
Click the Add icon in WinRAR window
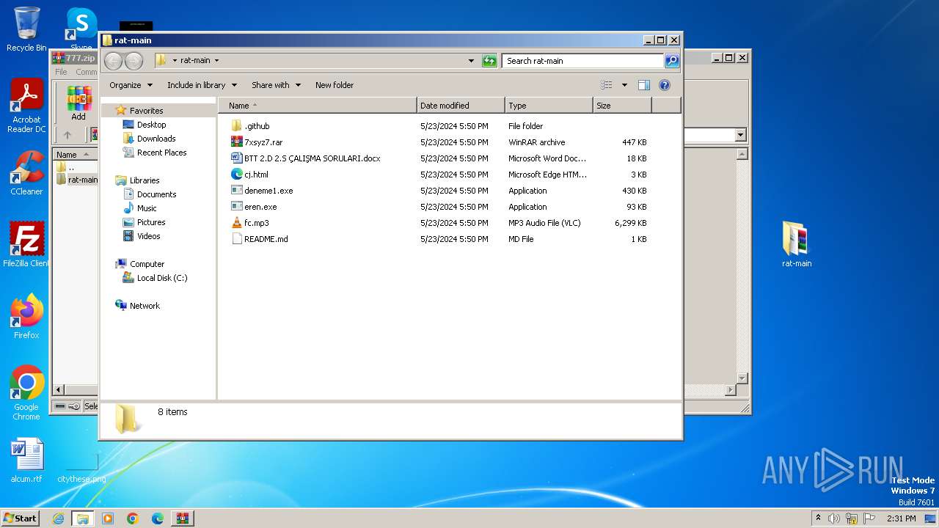tap(78, 103)
